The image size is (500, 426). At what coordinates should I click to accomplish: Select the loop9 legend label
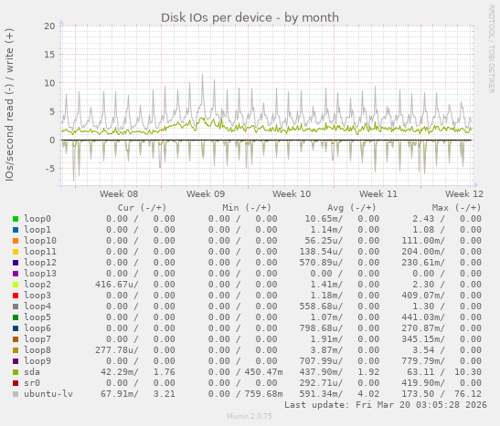[37, 361]
